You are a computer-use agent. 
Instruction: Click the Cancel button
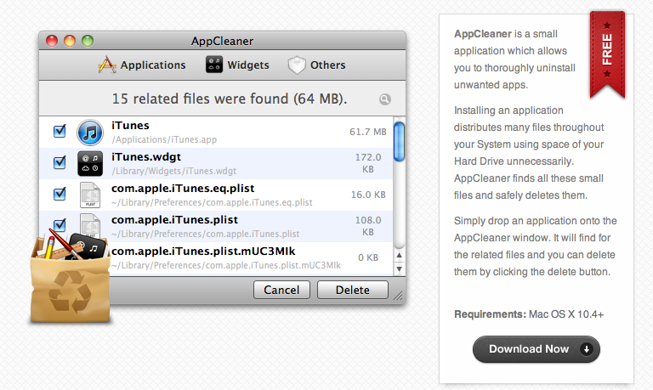point(281,290)
